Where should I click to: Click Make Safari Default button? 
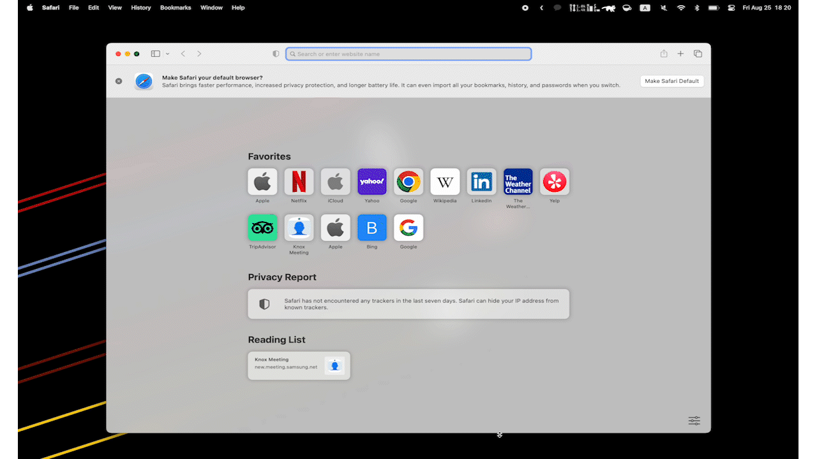coord(672,81)
